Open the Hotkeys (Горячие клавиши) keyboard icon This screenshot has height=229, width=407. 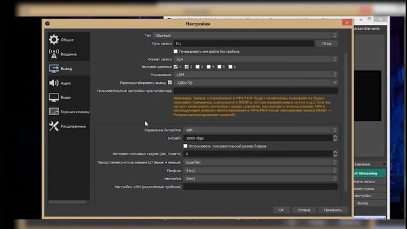pyautogui.click(x=53, y=112)
